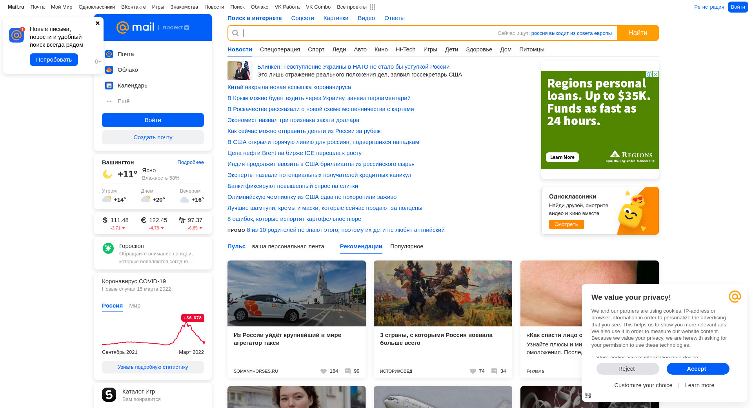This screenshot has width=753, height=408.
Task: Click the oil price derrick icon
Action: [182, 220]
